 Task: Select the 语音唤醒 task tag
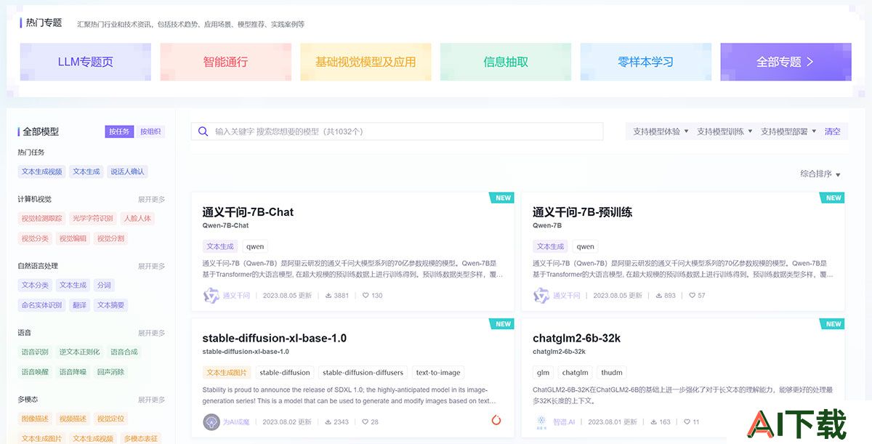[x=35, y=372]
